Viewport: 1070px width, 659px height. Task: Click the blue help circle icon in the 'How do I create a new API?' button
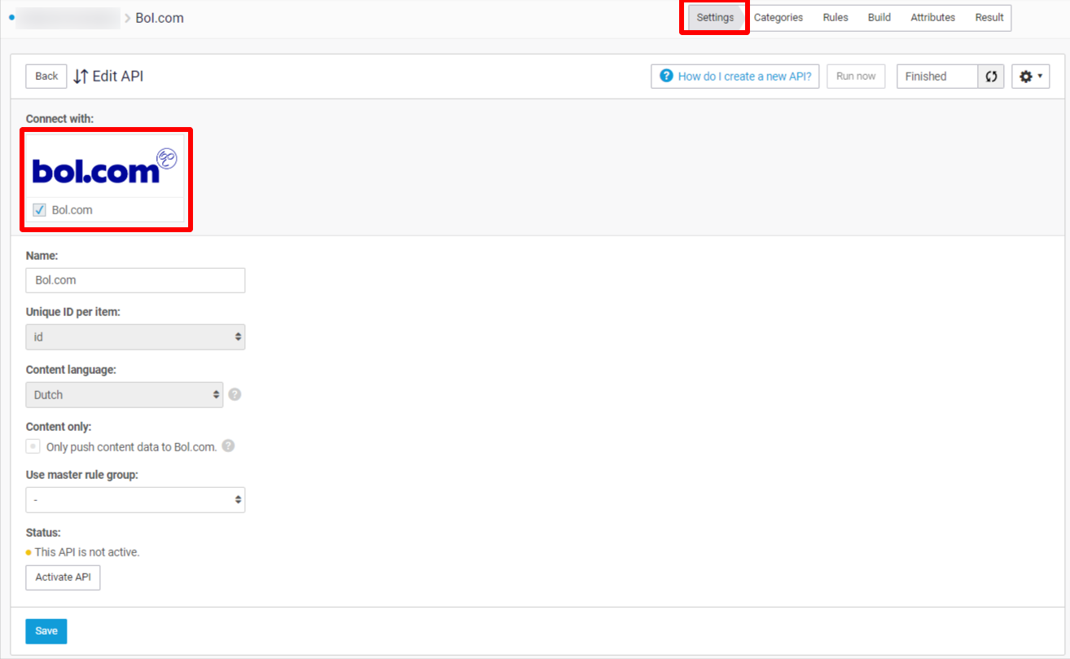[667, 76]
